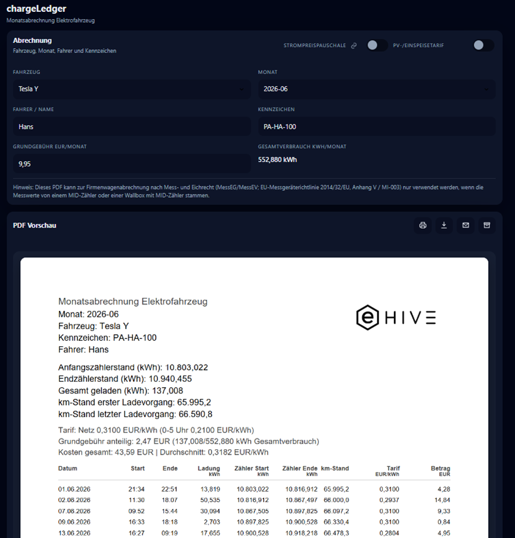
Task: Click the 13.06.2026 date row
Action: 254,533
